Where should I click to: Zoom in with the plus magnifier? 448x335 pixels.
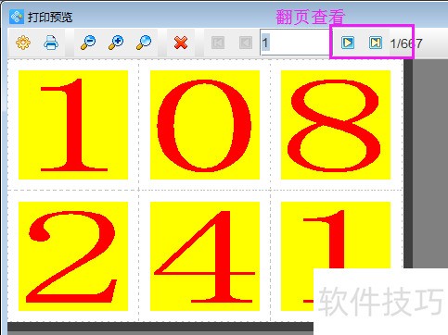click(x=116, y=43)
